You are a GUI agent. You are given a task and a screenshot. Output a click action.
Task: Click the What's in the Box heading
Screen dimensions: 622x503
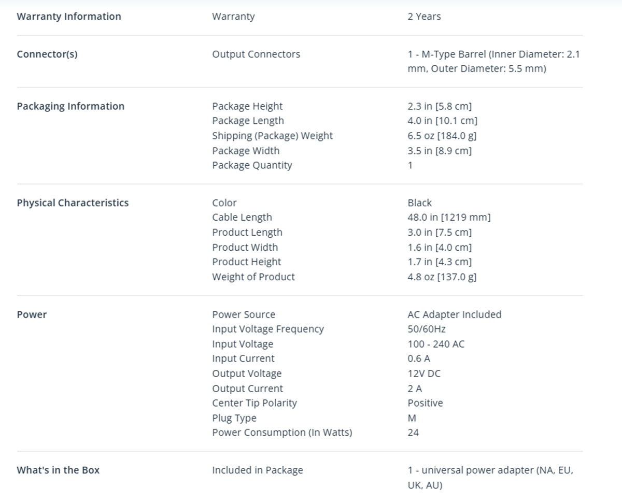pyautogui.click(x=58, y=470)
